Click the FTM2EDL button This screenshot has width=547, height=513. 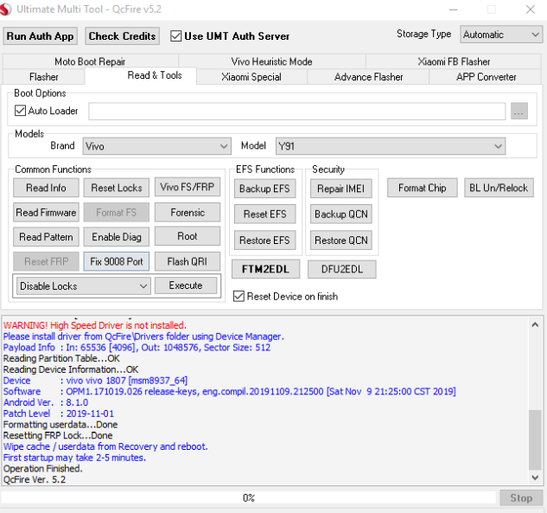(x=265, y=269)
